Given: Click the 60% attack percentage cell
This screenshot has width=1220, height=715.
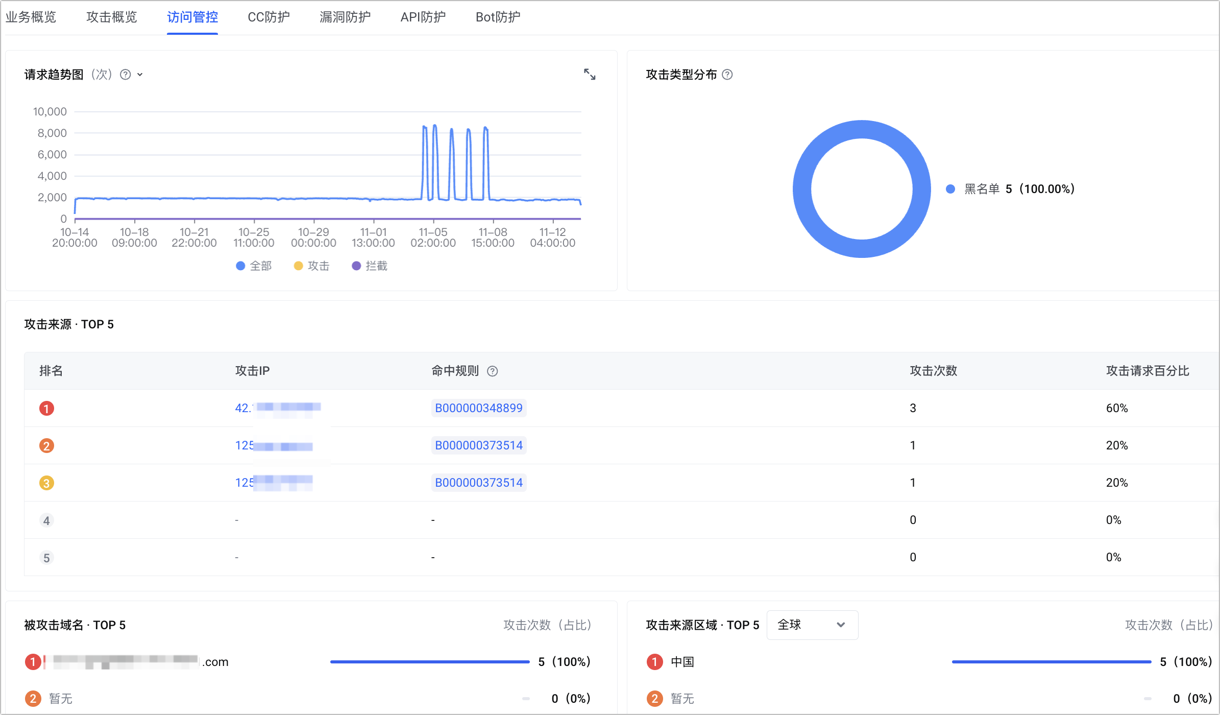Looking at the screenshot, I should tap(1116, 408).
